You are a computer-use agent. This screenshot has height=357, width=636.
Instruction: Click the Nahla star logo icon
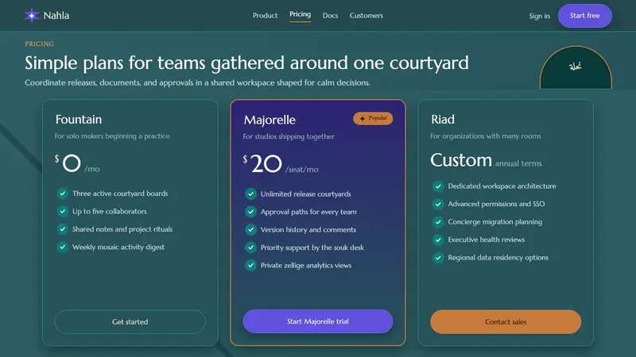(x=31, y=15)
